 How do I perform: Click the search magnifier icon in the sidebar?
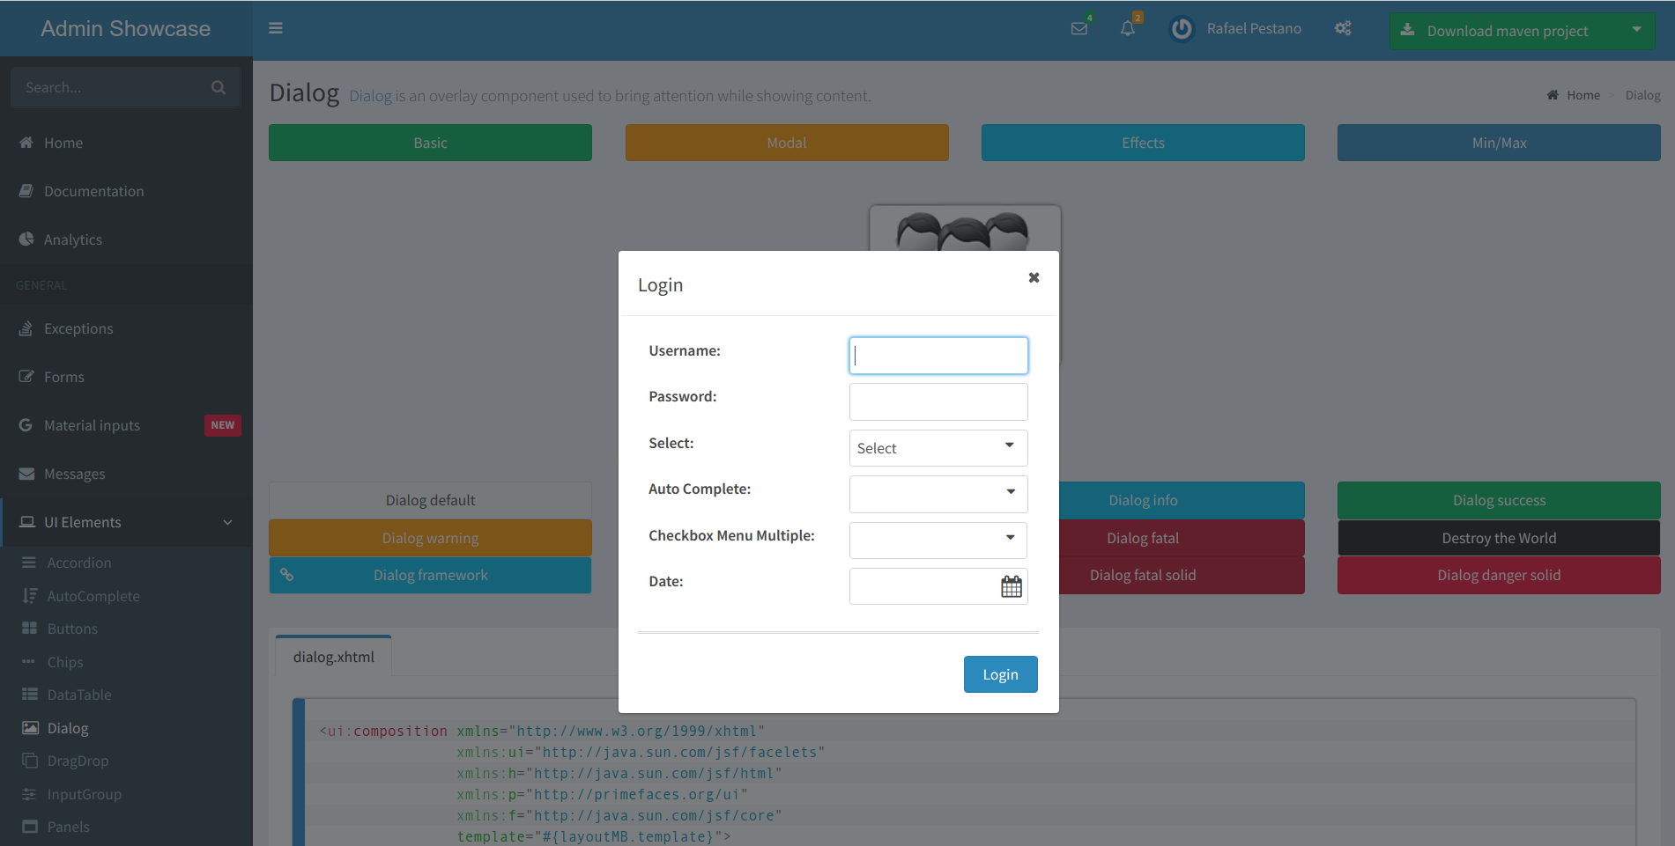click(x=218, y=86)
